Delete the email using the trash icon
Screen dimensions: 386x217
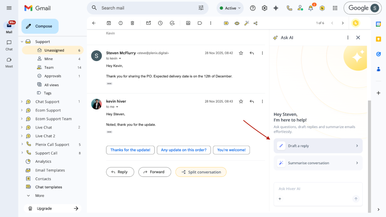coord(132,23)
